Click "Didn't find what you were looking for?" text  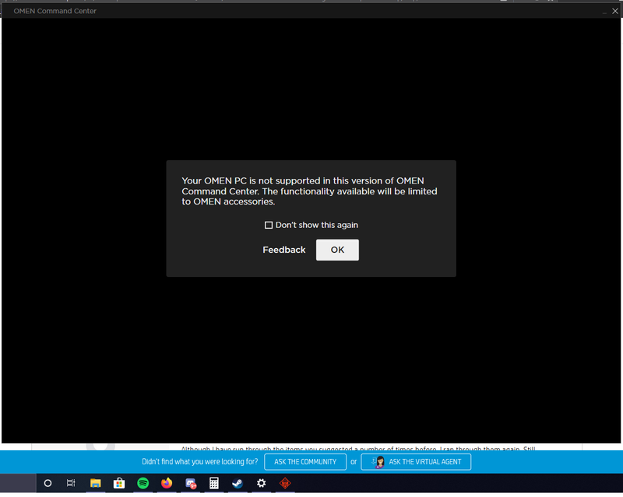point(200,462)
